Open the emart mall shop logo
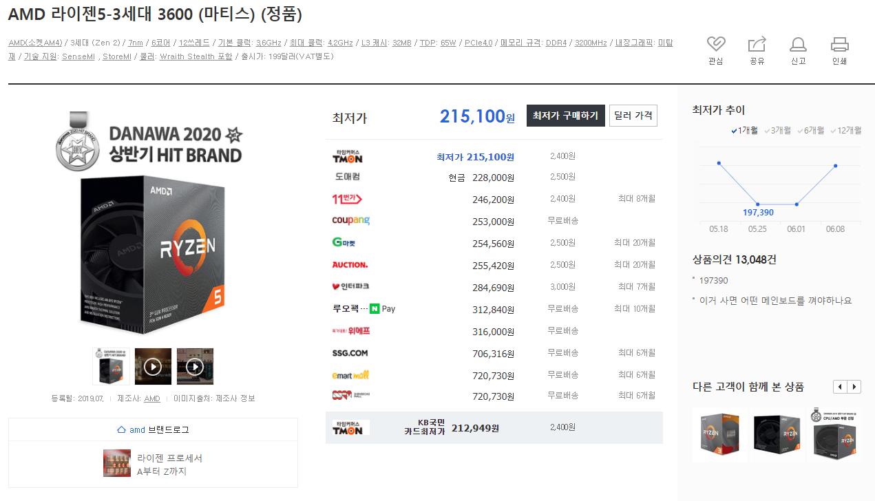Image resolution: width=875 pixels, height=501 pixels. [x=351, y=375]
